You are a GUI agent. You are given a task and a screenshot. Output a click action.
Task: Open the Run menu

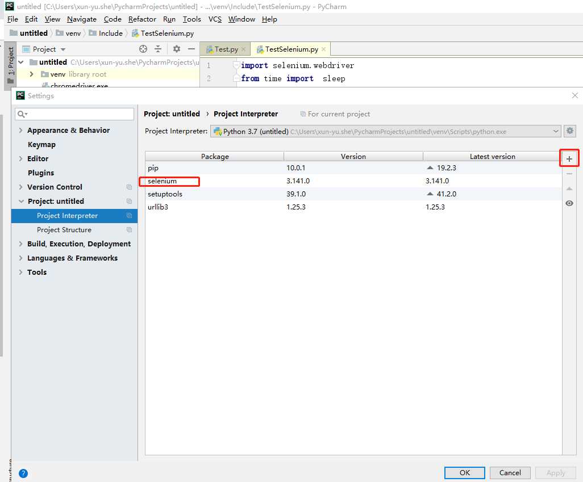169,19
